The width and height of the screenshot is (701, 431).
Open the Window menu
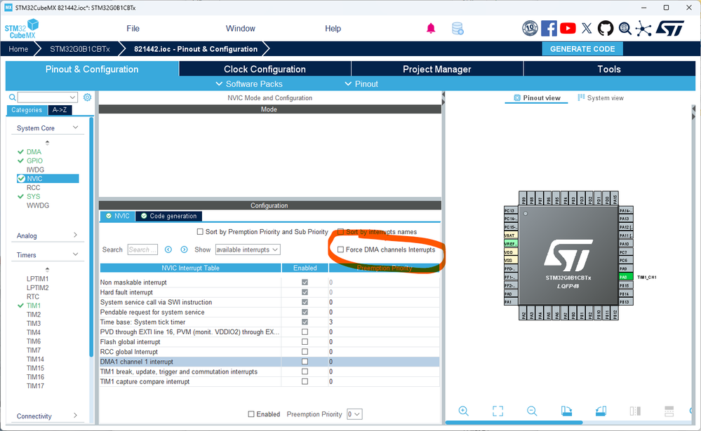tap(241, 29)
